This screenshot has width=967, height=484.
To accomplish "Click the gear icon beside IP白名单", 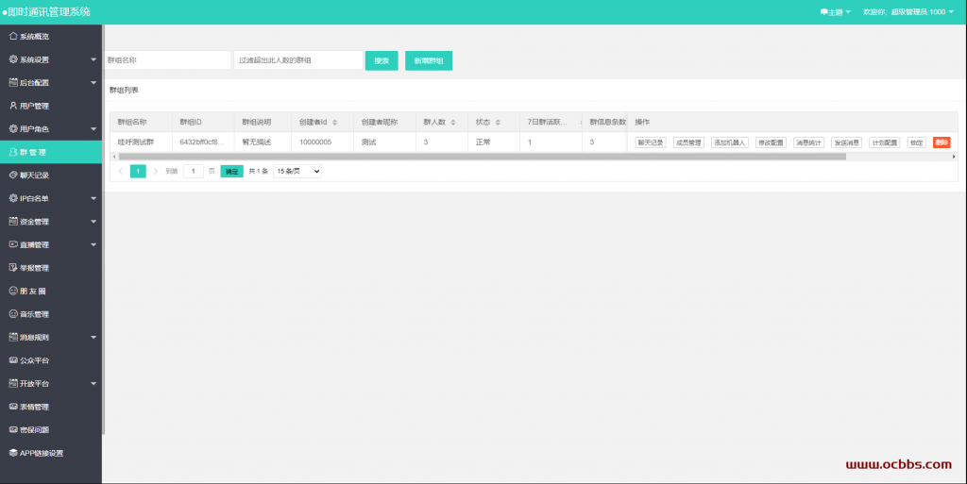I will [x=13, y=198].
